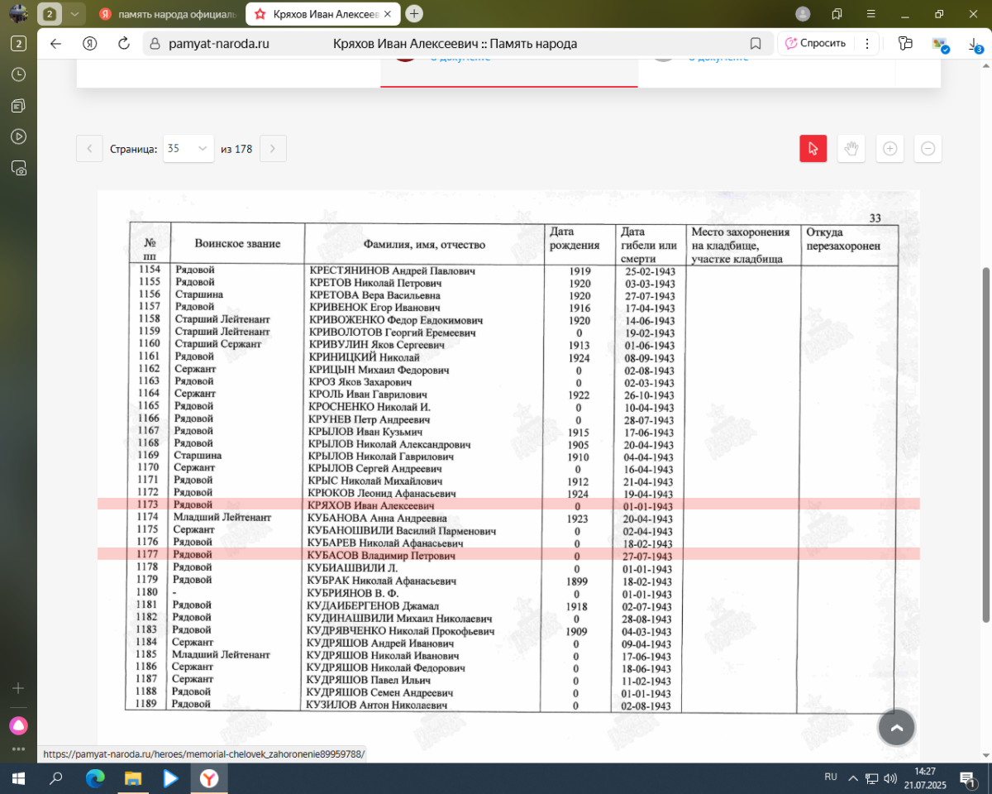Zoom in on the document page

point(889,149)
